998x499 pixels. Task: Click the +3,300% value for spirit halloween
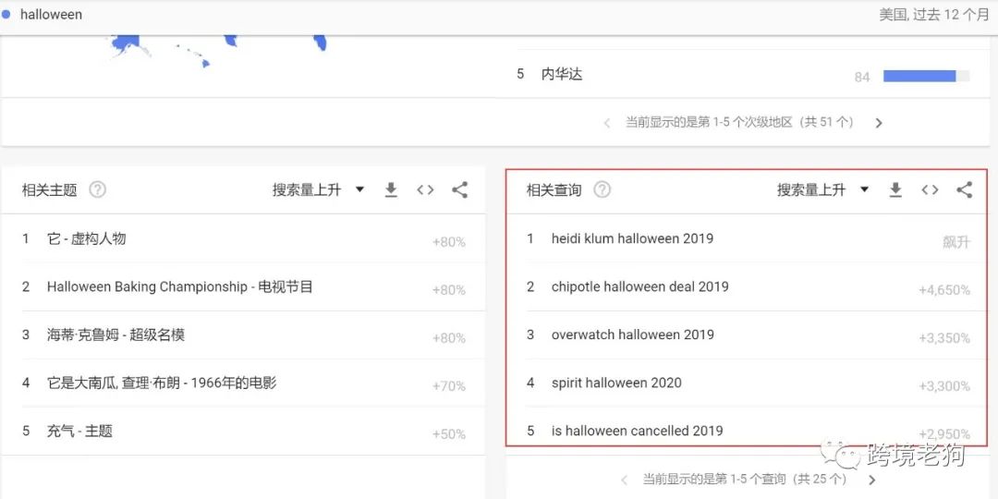tap(944, 386)
